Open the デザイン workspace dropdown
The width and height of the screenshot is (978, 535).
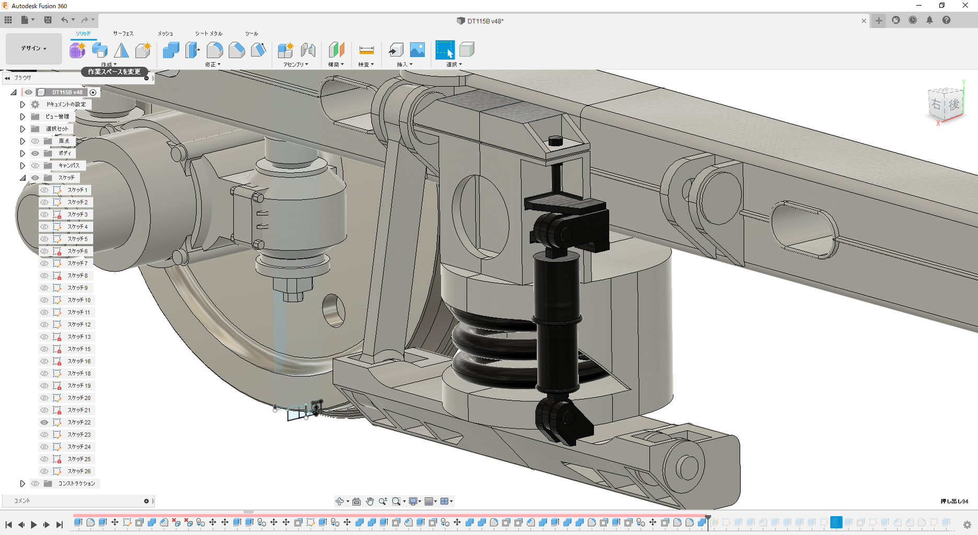click(34, 49)
